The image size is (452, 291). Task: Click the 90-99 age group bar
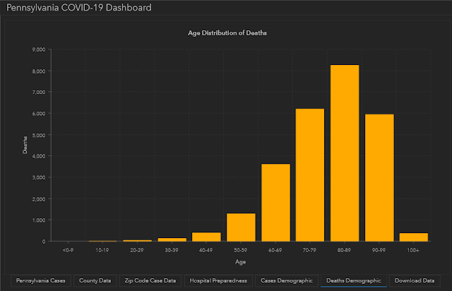click(379, 178)
